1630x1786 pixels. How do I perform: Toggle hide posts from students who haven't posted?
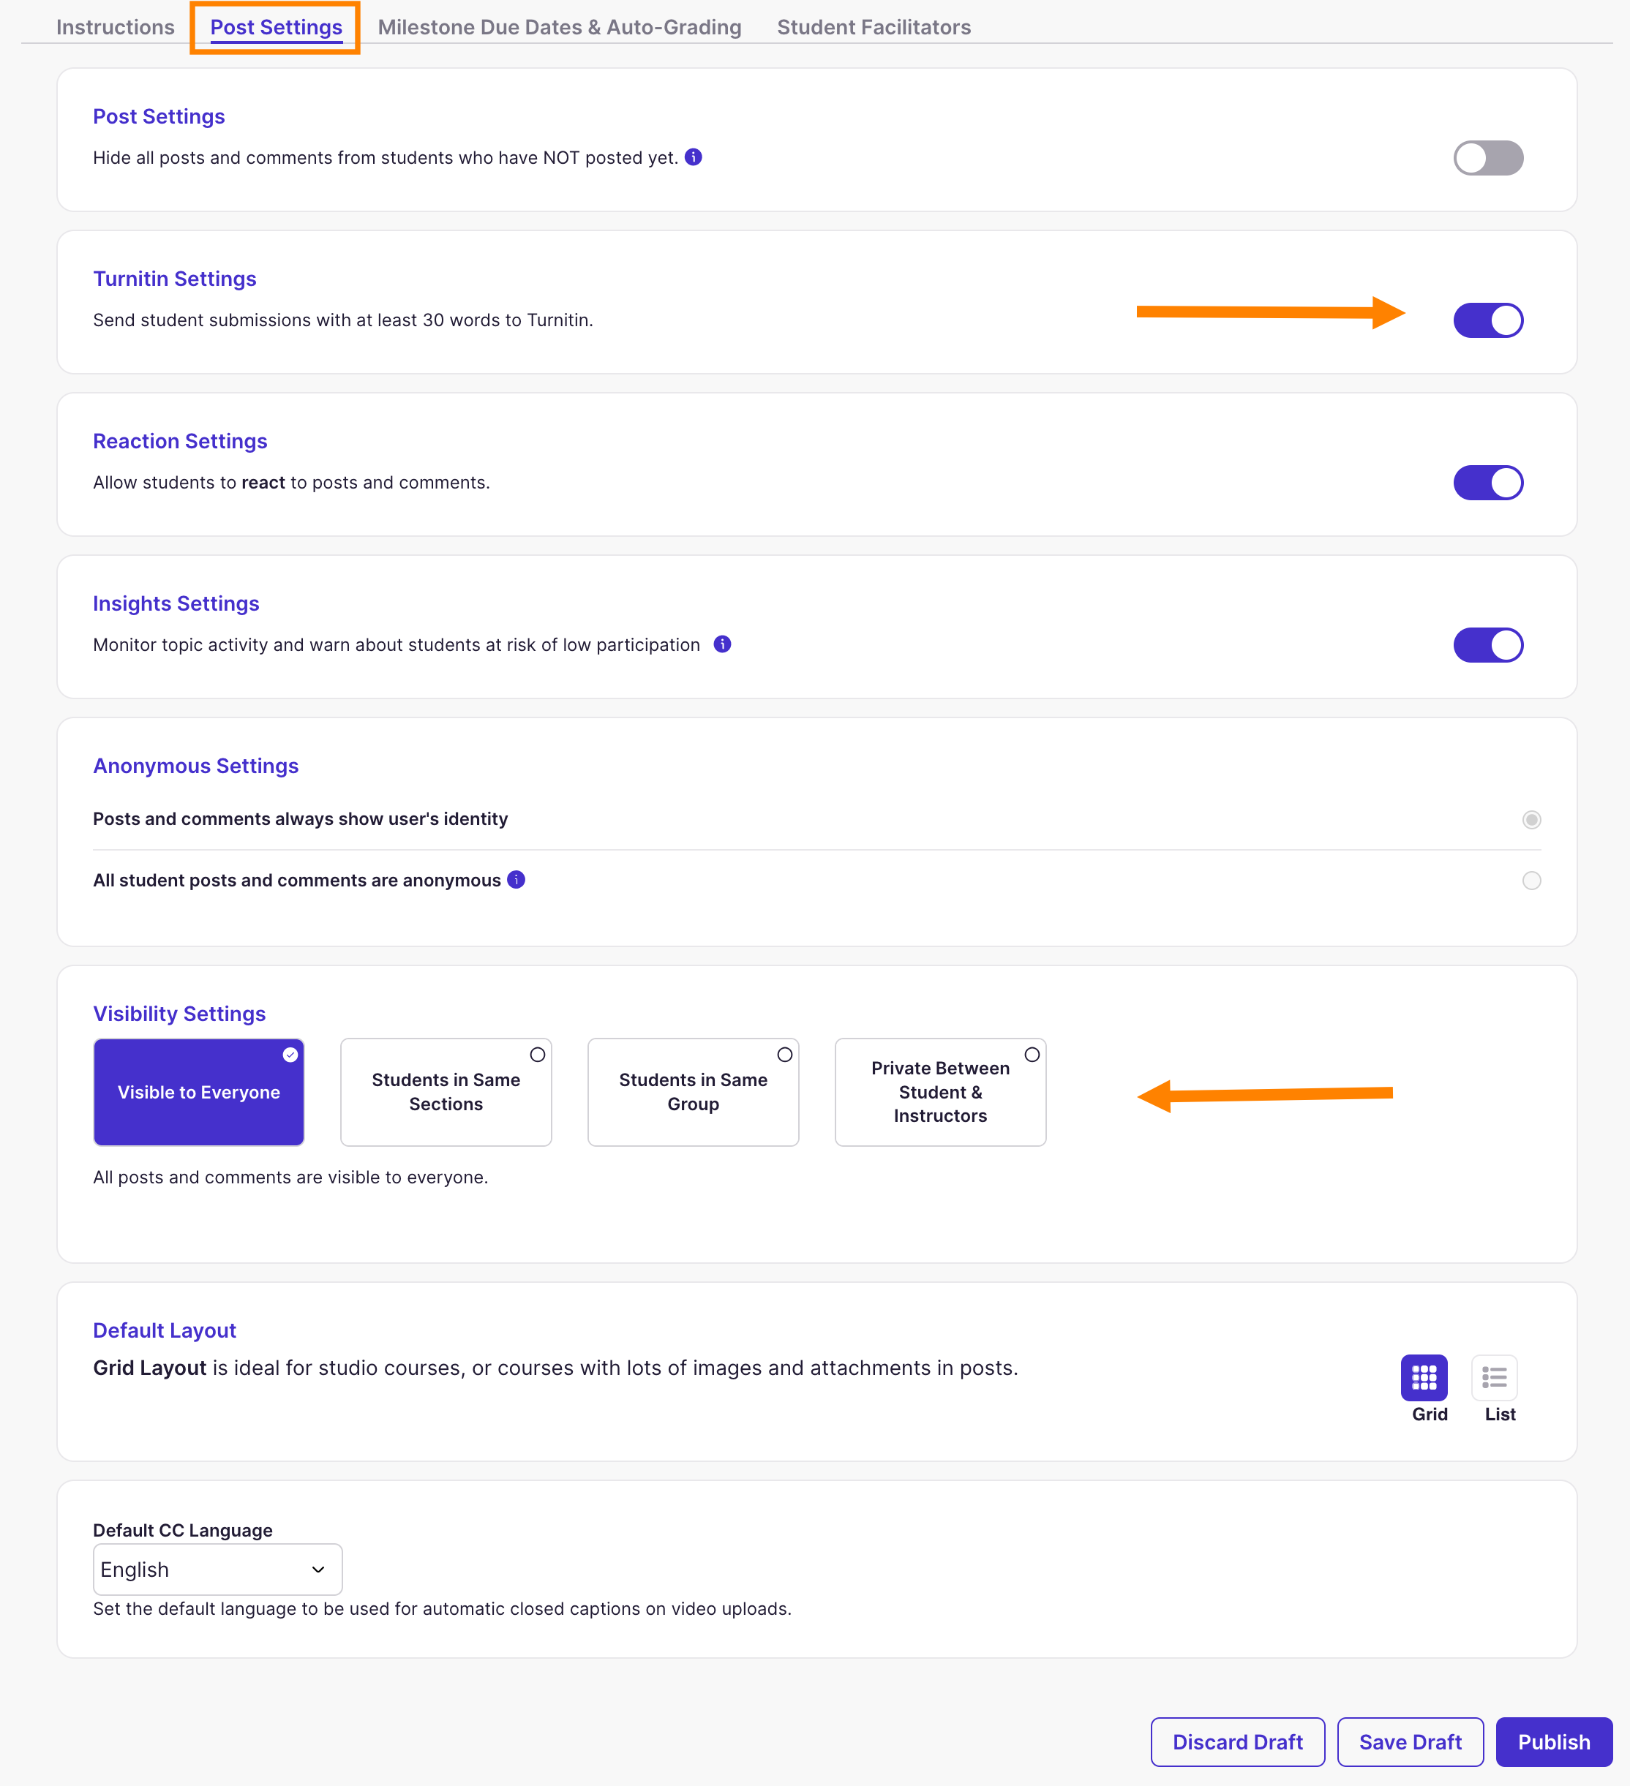tap(1487, 158)
